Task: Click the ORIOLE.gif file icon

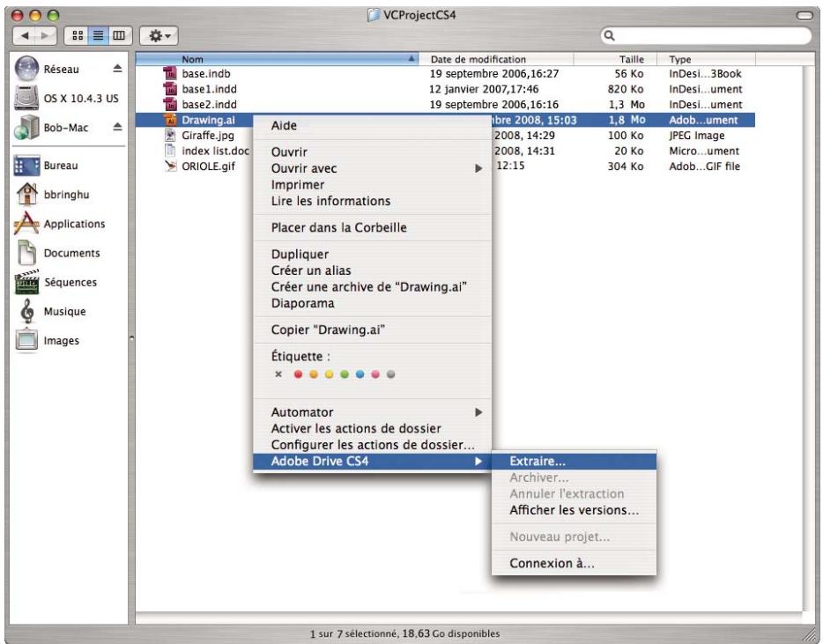Action: pos(169,166)
